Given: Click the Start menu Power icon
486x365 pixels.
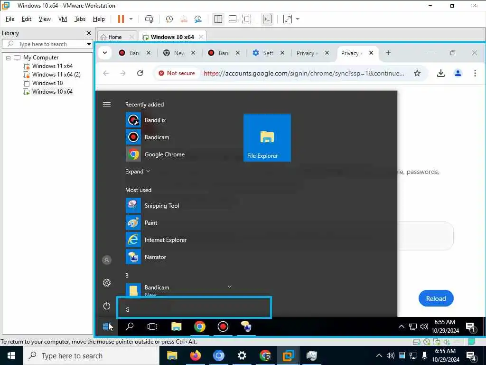Looking at the screenshot, I should pyautogui.click(x=107, y=306).
